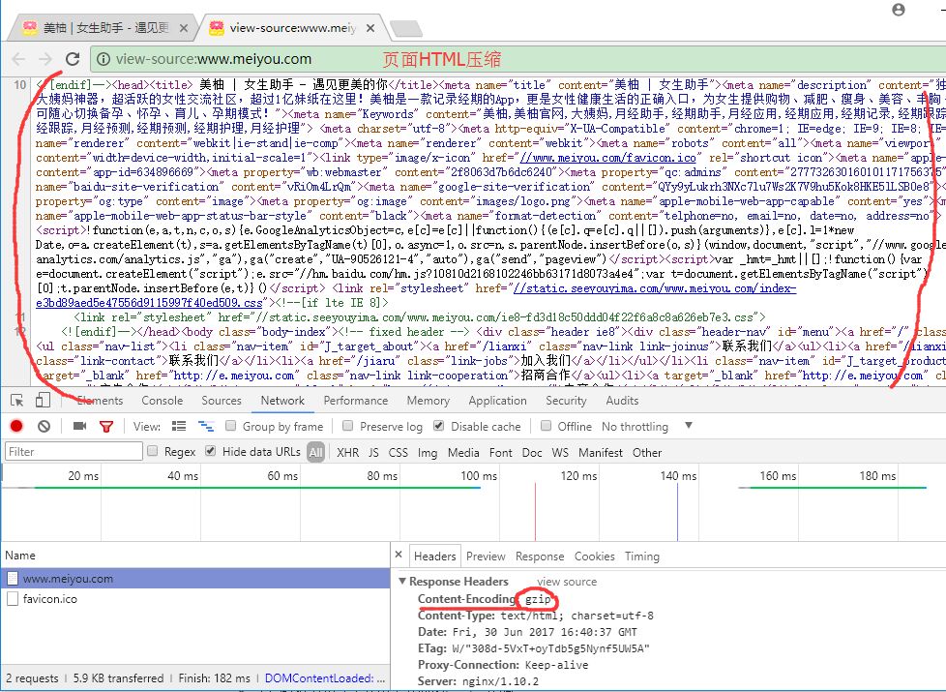Reload the page with refresh button
This screenshot has height=692, width=946.
[72, 59]
